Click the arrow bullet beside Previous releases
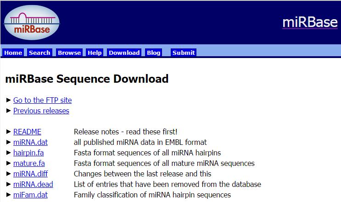Viewport: 341px width, 202px height. pos(9,111)
